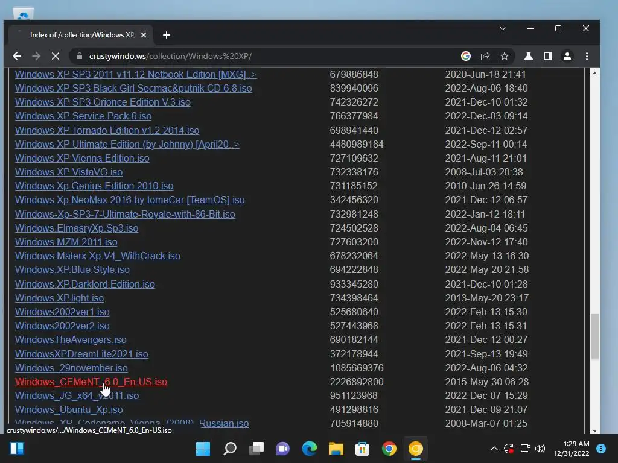Open Windows.ElmasryXp.Sp3.iso
This screenshot has height=463, width=618.
tap(77, 228)
